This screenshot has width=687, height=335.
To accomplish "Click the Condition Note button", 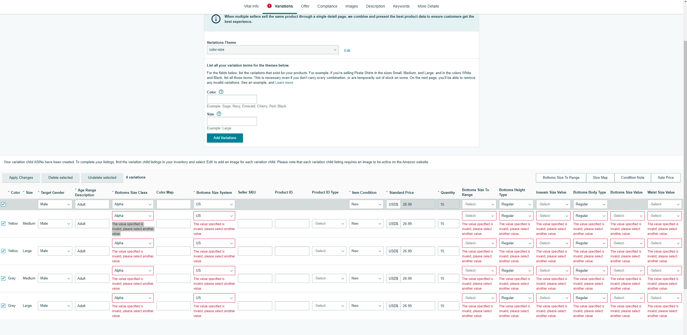I will (x=633, y=178).
